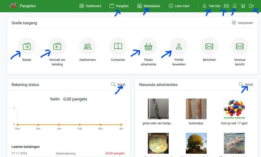Click the Pangelen wallet icon in navbar
261x157 pixels.
coord(112,6)
